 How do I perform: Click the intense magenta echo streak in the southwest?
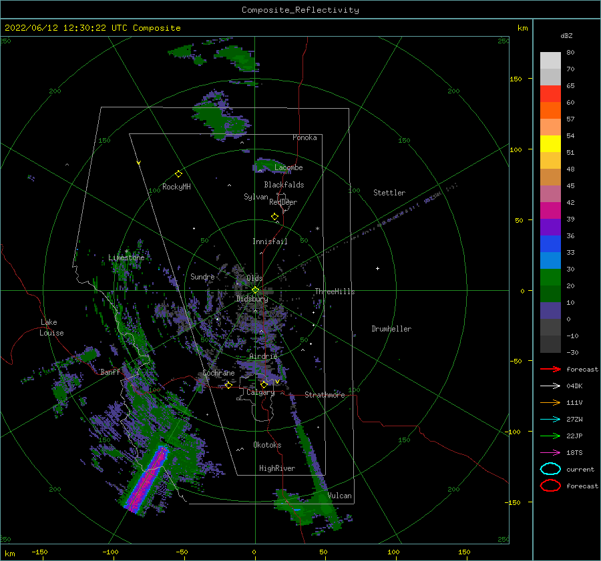coord(147,479)
